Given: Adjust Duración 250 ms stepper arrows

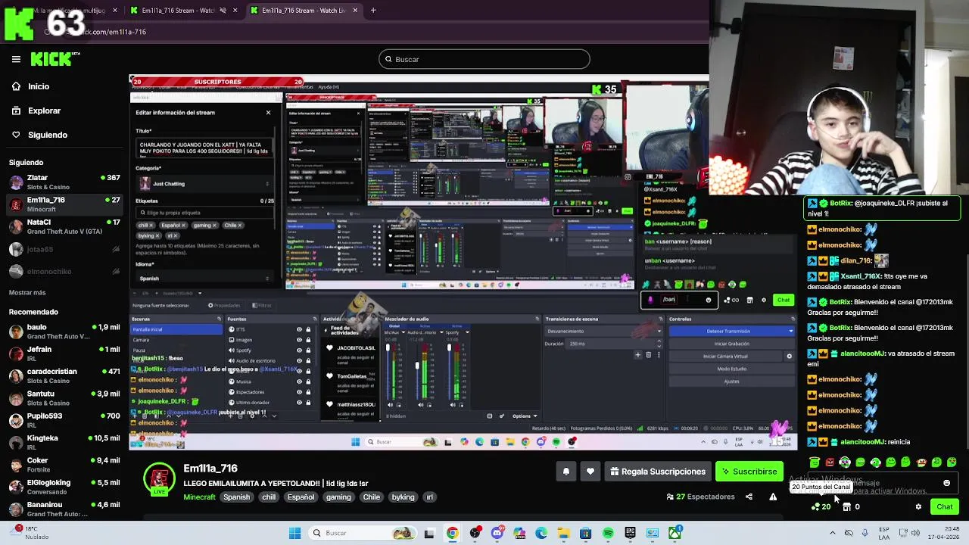Looking at the screenshot, I should tap(659, 344).
